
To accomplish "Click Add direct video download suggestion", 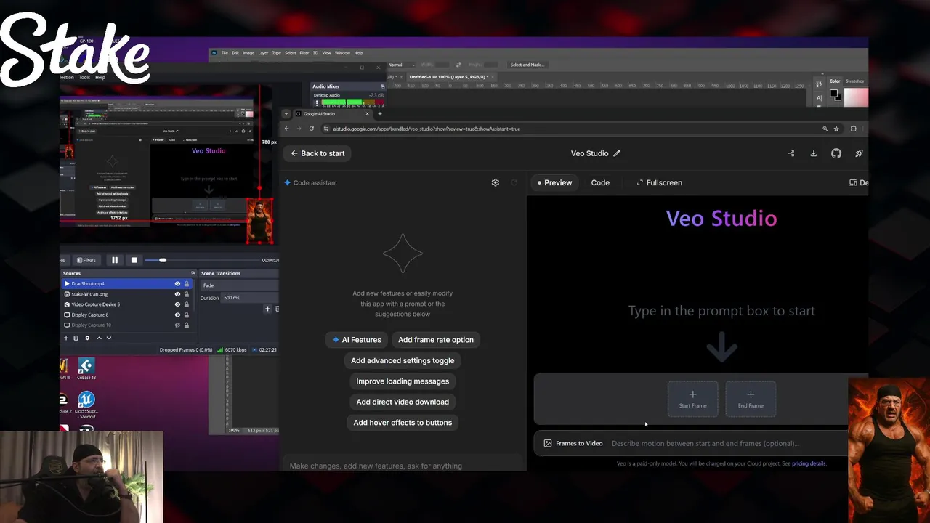I will click(403, 402).
